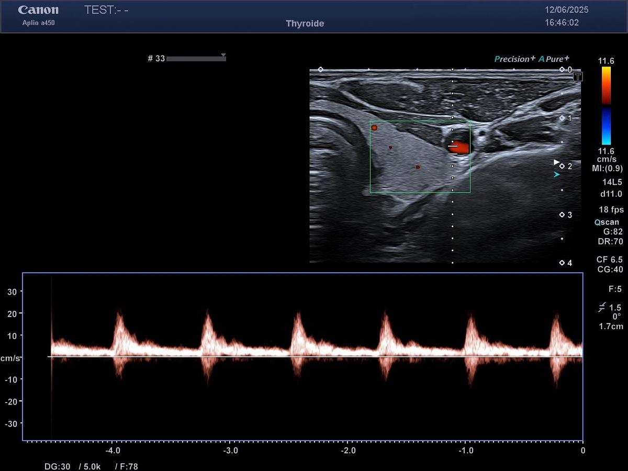
Task: Click the 14L5 transducer label
Action: [611, 183]
